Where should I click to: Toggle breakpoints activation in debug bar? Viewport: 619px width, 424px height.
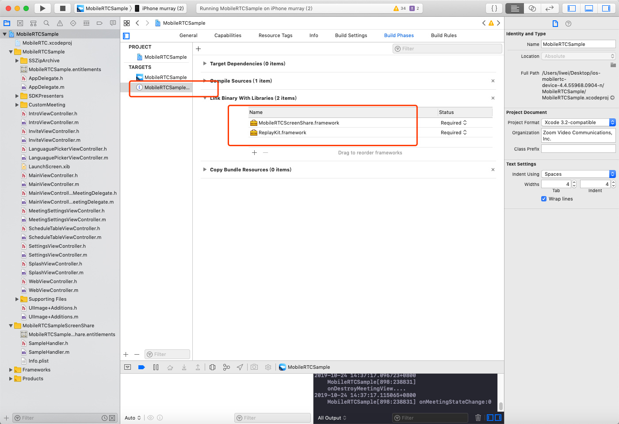click(141, 367)
